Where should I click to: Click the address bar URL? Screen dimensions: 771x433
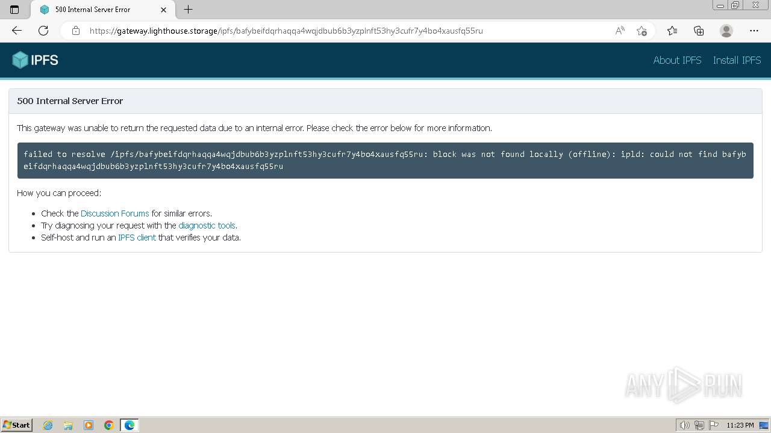[x=286, y=31]
